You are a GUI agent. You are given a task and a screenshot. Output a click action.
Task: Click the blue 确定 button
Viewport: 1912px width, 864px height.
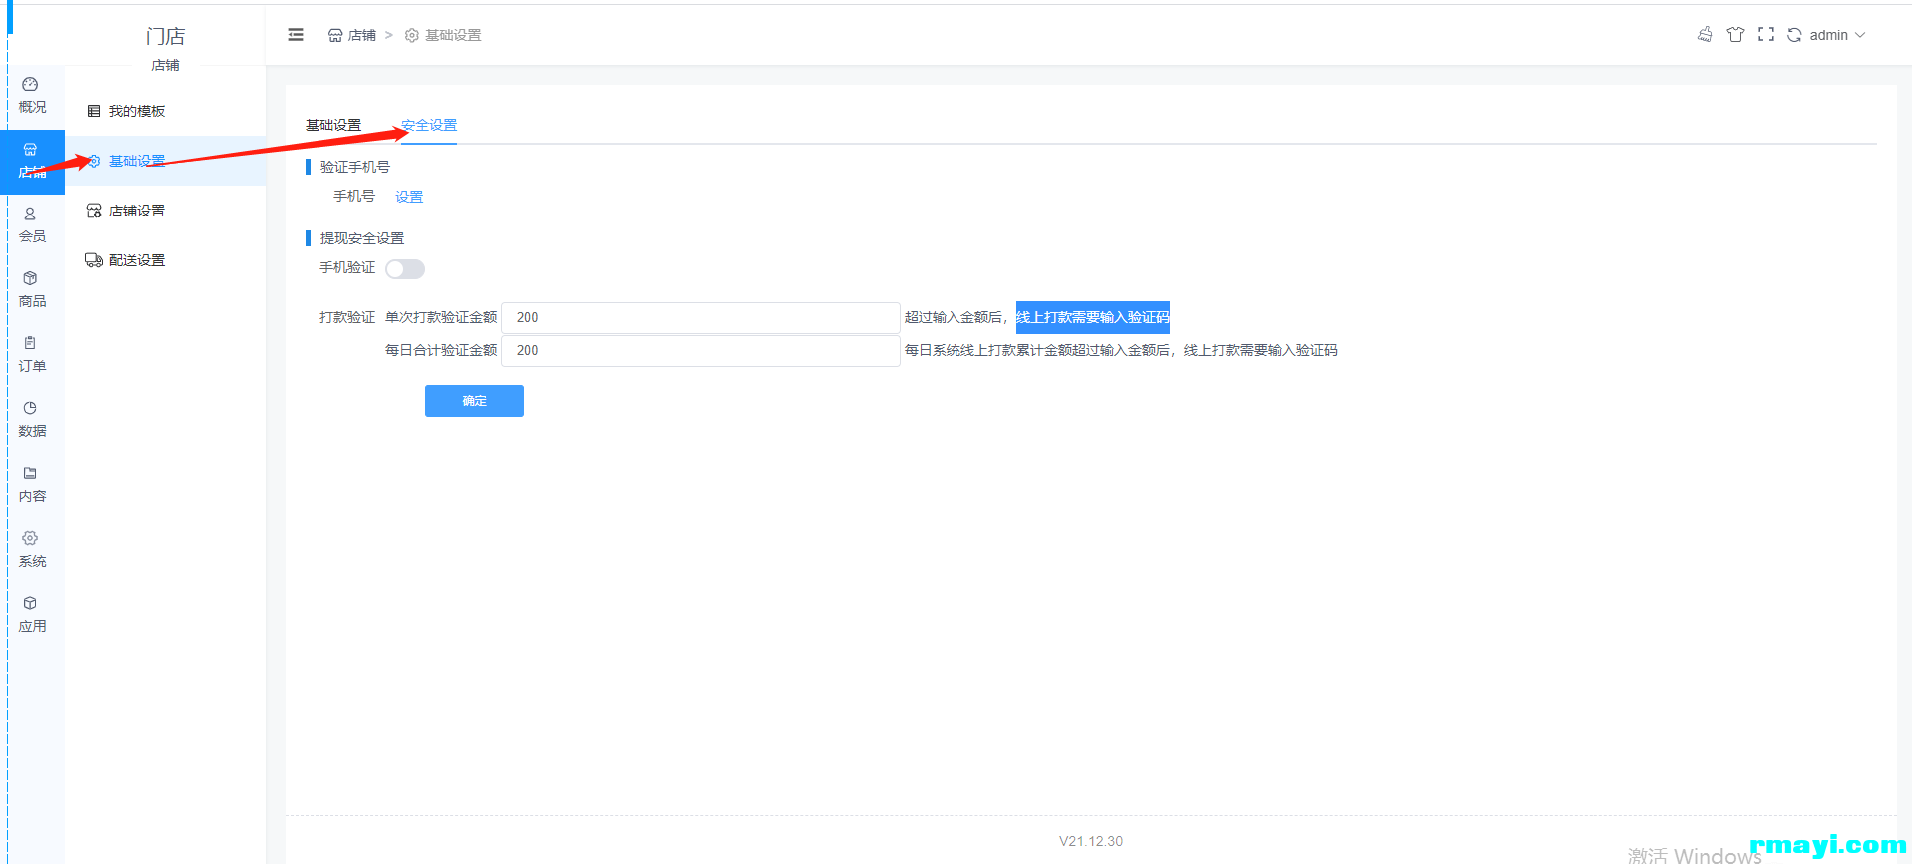click(x=474, y=401)
